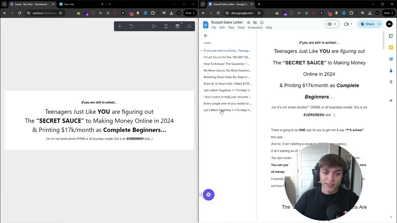Jump to 'Even At 16 Years Old' heading
The image size is (397, 223).
point(228,84)
